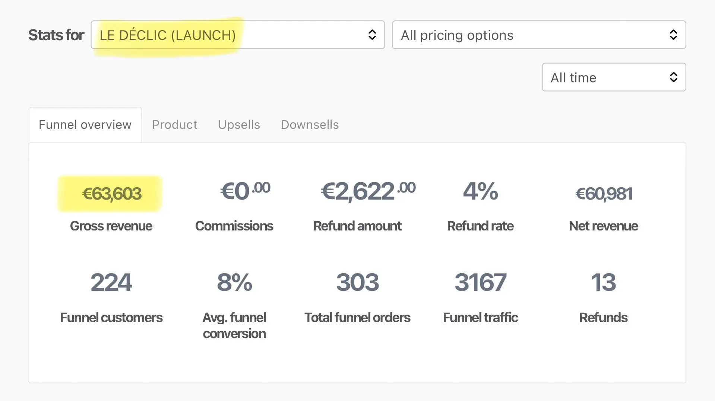The height and width of the screenshot is (401, 715).
Task: Switch to the Product tab
Action: point(174,125)
